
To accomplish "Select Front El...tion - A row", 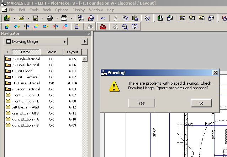I will pos(43,95).
